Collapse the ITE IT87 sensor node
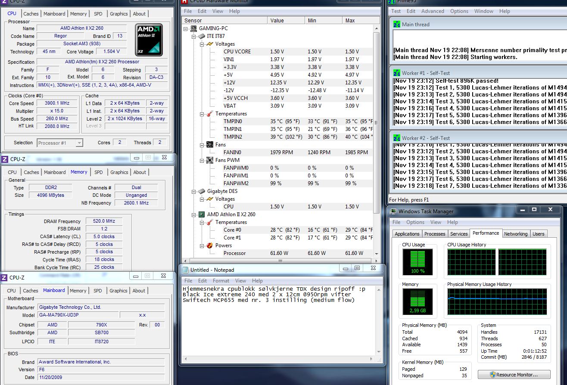The height and width of the screenshot is (385, 567). coord(194,36)
